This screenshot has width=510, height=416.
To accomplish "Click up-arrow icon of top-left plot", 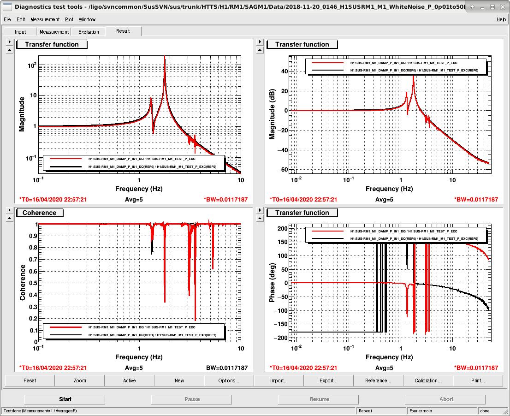I will coord(9,50).
